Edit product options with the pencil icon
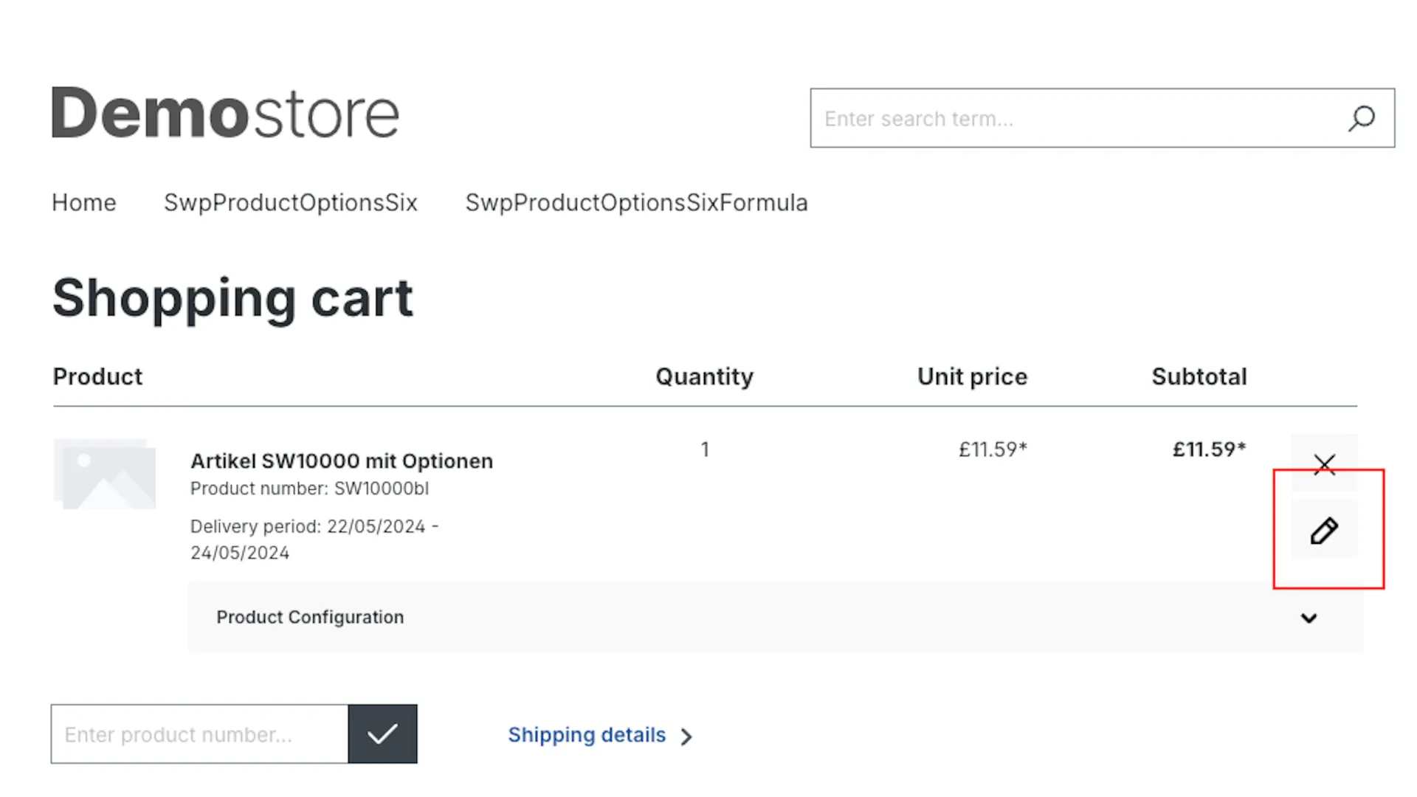Viewport: 1417px width, 797px height. 1324,530
